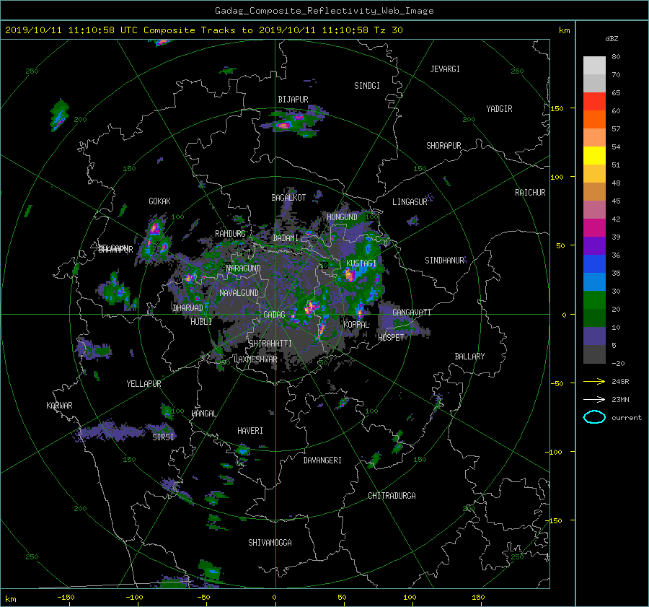Click the blue 36 dBZ legend swatch
The image size is (649, 607).
[x=594, y=264]
